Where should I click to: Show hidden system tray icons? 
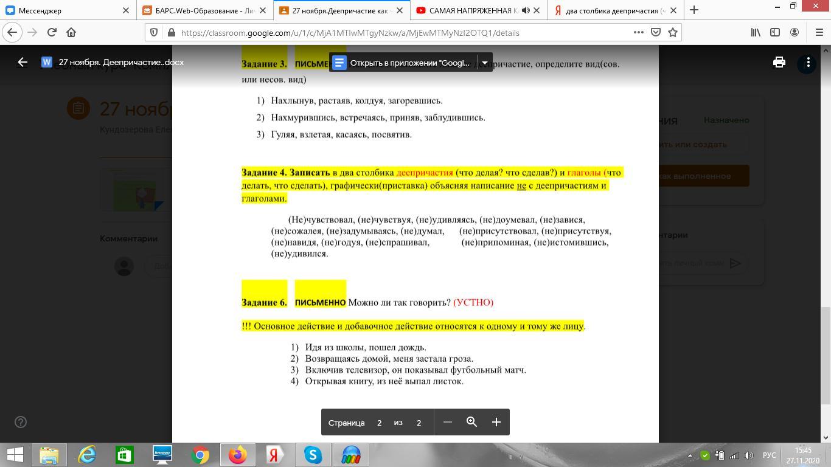[690, 455]
